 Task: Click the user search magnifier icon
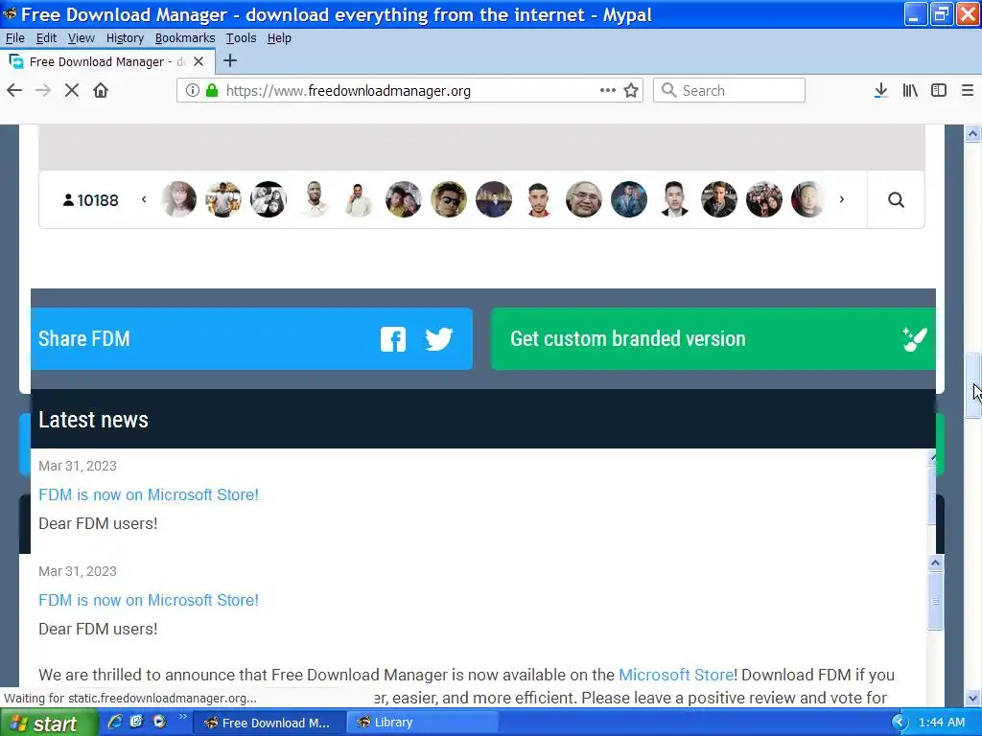click(897, 200)
